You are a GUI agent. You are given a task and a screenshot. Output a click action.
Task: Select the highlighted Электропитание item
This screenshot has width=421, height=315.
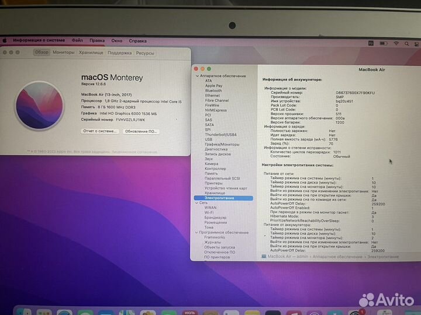point(223,198)
